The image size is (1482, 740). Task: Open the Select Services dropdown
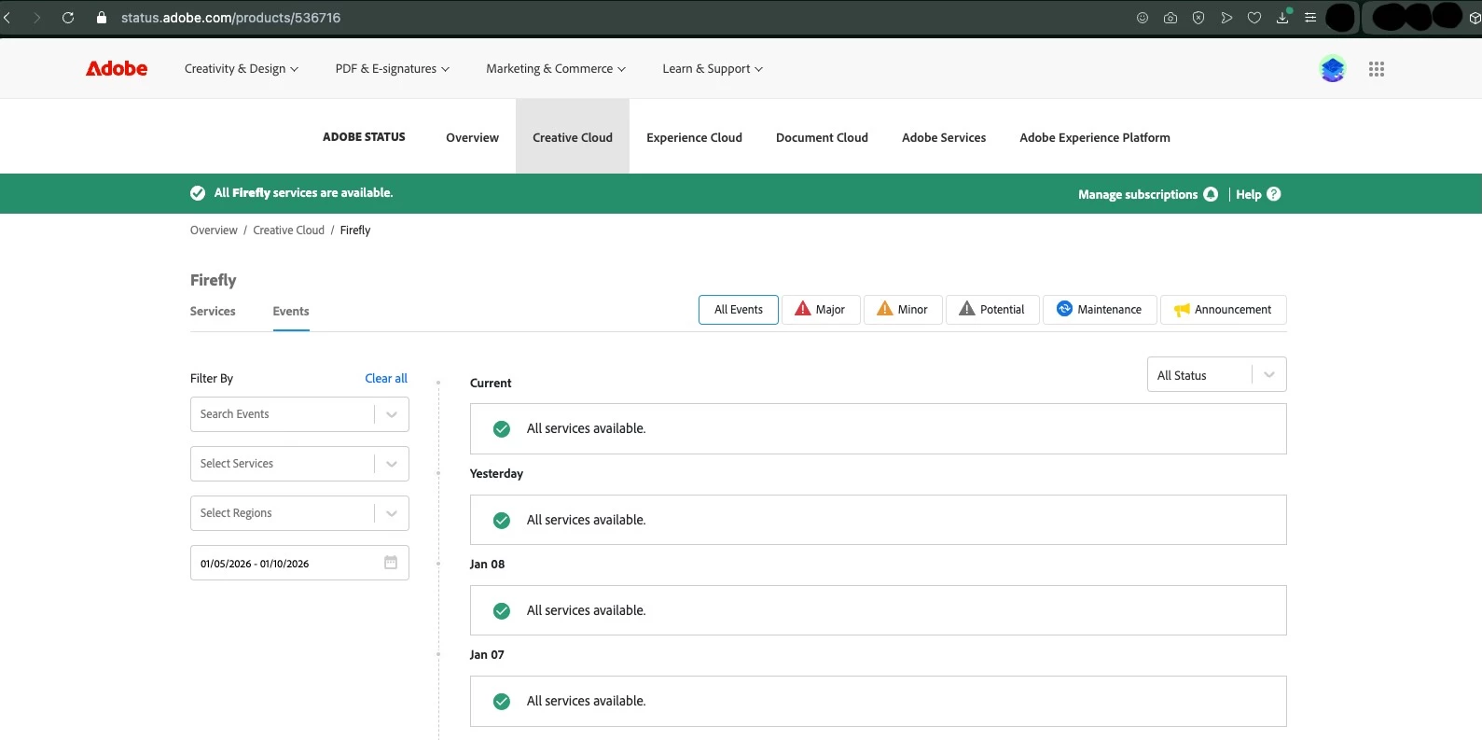click(299, 464)
